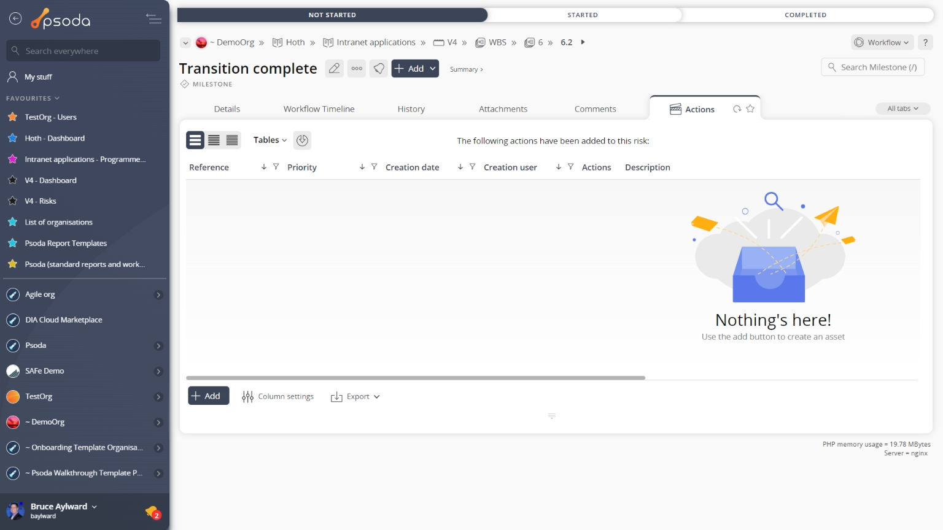Filter the Reference column

pyautogui.click(x=276, y=167)
